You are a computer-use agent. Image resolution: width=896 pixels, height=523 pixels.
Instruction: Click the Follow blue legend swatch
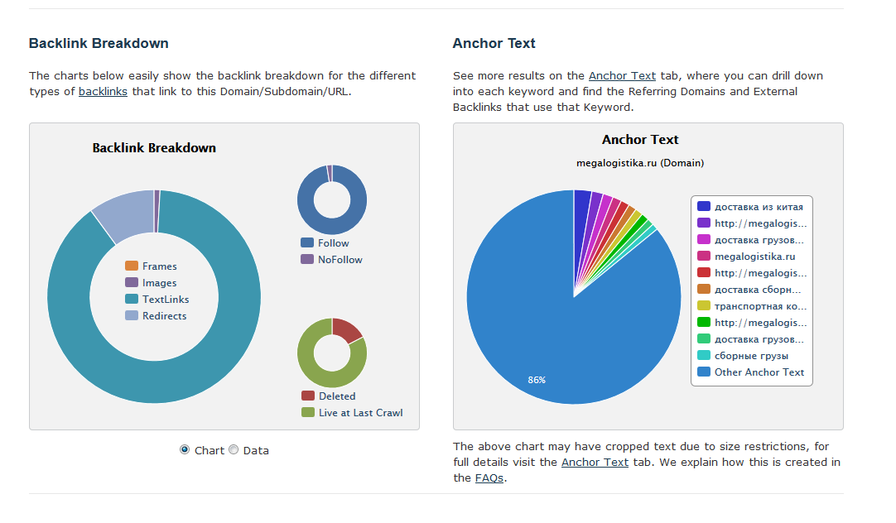[x=307, y=243]
